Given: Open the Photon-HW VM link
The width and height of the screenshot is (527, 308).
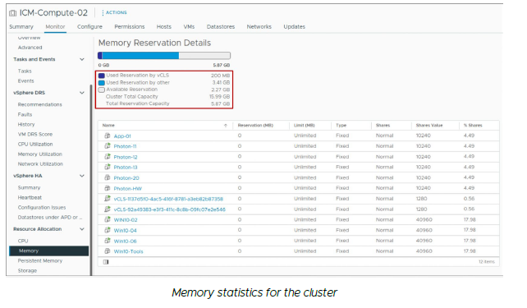Looking at the screenshot, I should pos(128,188).
